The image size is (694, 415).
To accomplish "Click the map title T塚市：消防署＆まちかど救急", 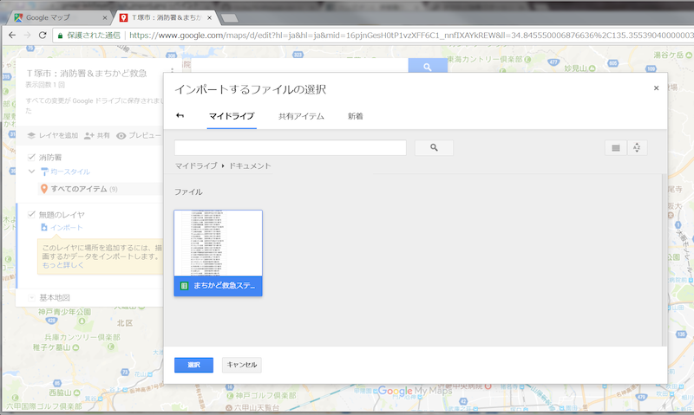I will pyautogui.click(x=87, y=74).
